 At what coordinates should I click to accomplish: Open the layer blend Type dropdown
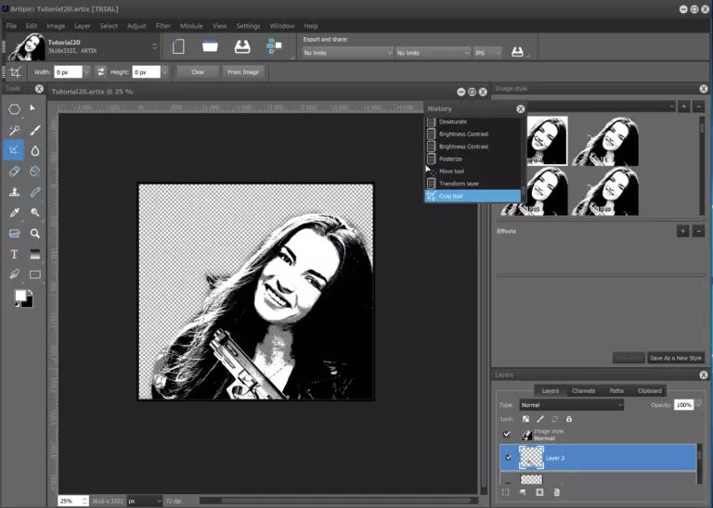click(x=572, y=405)
